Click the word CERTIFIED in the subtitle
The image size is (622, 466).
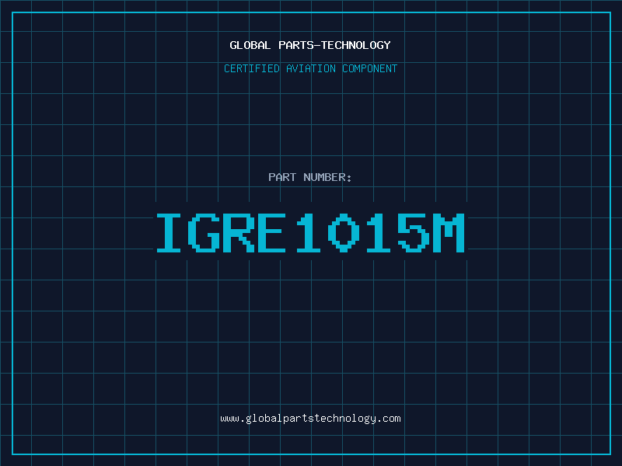pyautogui.click(x=252, y=68)
